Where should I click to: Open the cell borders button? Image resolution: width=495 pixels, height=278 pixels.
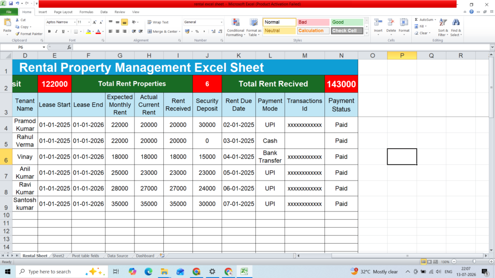point(76,31)
